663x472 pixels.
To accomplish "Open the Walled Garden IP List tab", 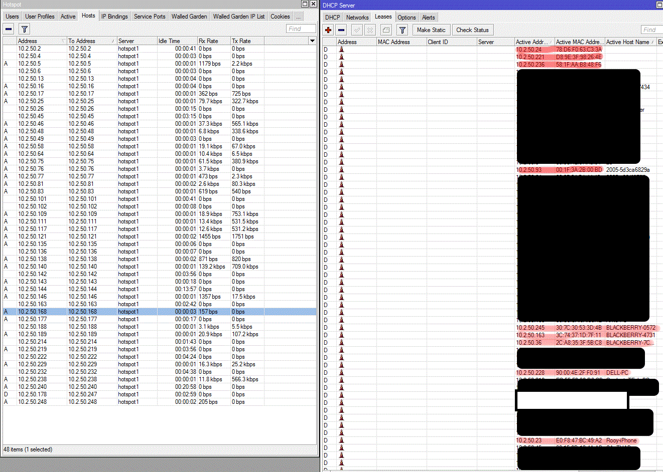I will point(239,17).
